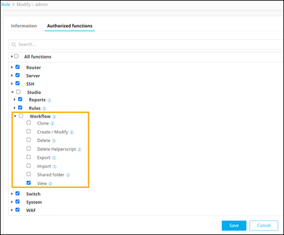Open the Role breadcrumb link
The image size is (284, 235).
[5, 4]
